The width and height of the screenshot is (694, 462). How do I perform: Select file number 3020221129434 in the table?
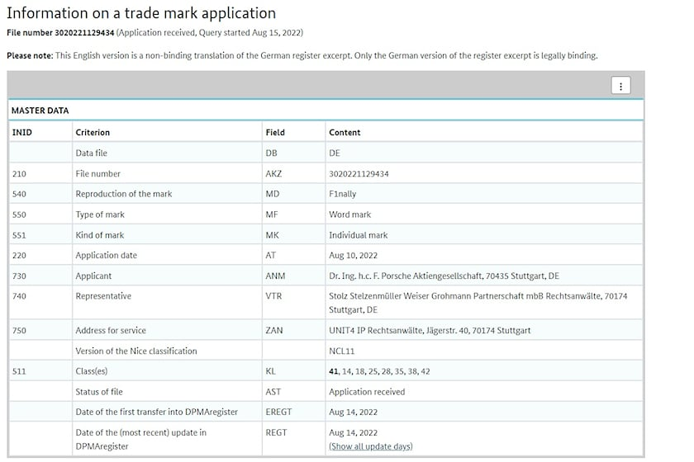pyautogui.click(x=359, y=174)
